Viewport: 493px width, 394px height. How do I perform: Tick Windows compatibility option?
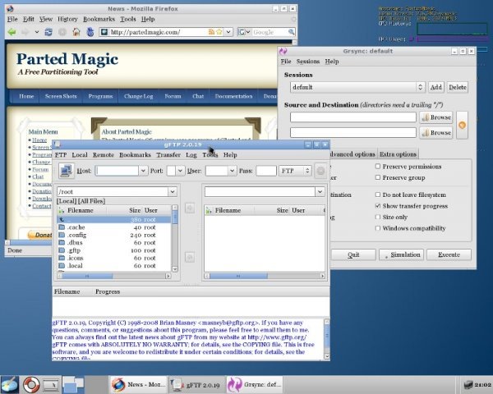pyautogui.click(x=378, y=228)
